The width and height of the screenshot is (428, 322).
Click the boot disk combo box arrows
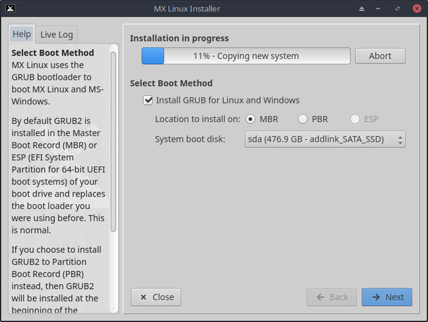click(400, 140)
